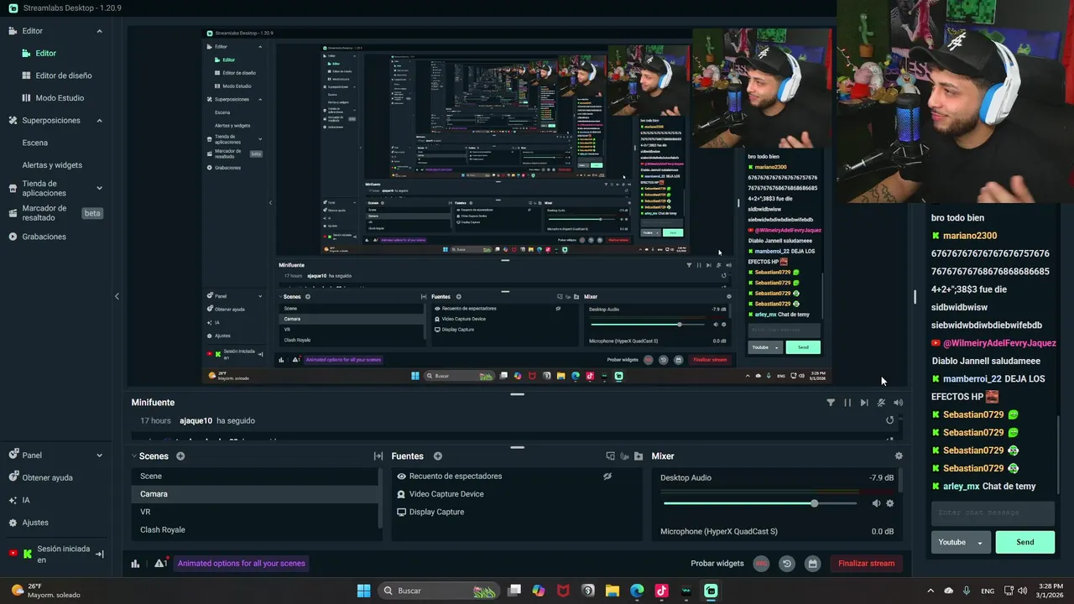
Task: Open the Windows Start menu
Action: [x=364, y=591]
